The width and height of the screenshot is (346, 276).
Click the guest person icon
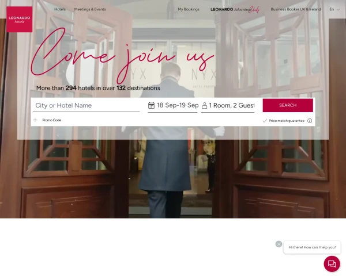(x=204, y=105)
